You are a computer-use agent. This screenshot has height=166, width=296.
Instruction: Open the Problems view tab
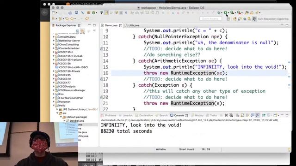109,115
